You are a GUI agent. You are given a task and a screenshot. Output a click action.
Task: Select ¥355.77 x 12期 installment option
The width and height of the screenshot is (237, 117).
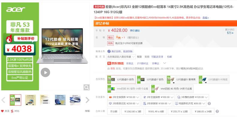point(179,111)
